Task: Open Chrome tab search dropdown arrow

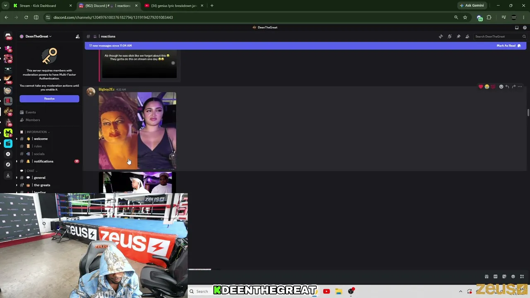Action: (x=5, y=6)
